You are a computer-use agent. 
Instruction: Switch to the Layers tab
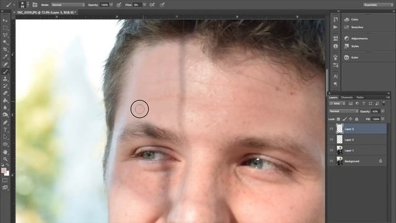point(333,97)
